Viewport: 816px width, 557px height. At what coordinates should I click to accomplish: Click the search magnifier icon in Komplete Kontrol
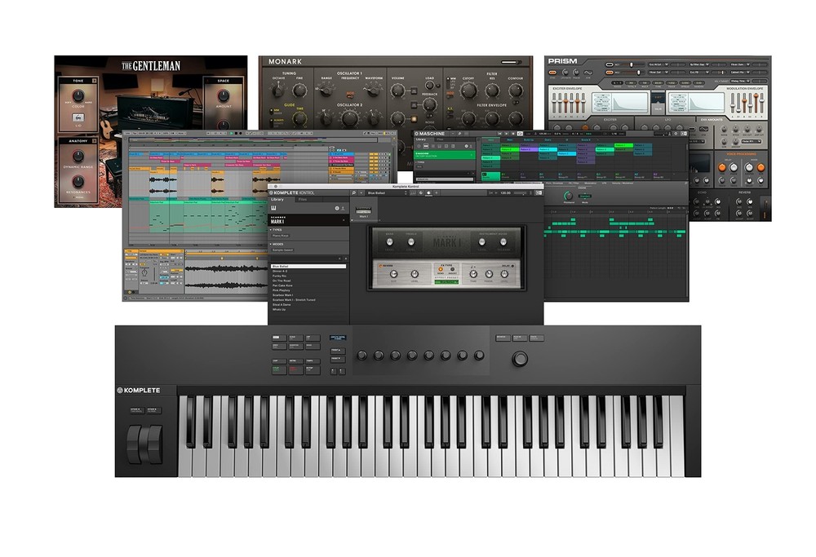353,192
